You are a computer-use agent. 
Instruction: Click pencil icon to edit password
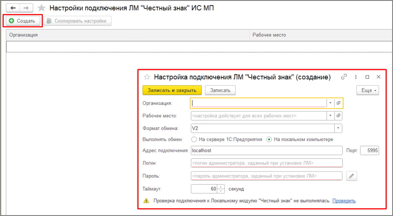352,176
